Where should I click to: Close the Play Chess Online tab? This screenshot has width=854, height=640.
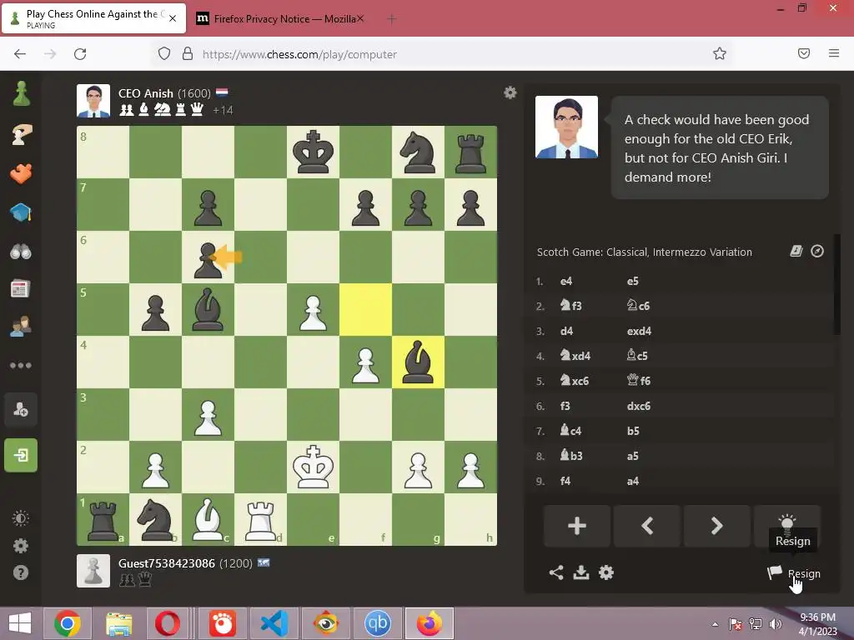coord(173,18)
